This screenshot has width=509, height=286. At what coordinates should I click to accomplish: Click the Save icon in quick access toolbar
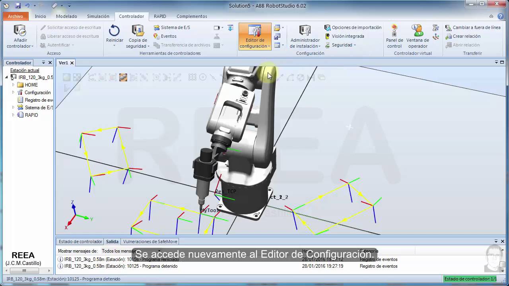point(18,6)
